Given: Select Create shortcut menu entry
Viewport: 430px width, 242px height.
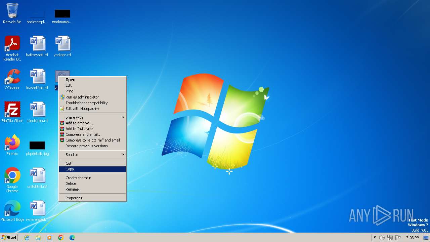Looking at the screenshot, I should (92, 178).
